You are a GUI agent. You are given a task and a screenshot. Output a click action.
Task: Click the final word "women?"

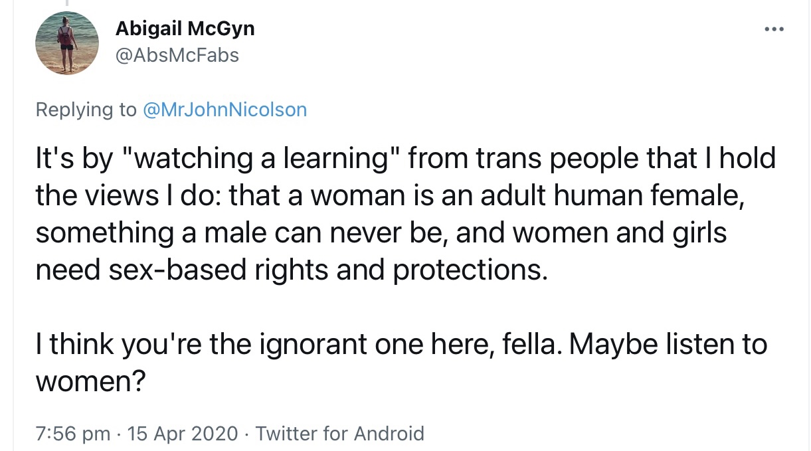(90, 382)
